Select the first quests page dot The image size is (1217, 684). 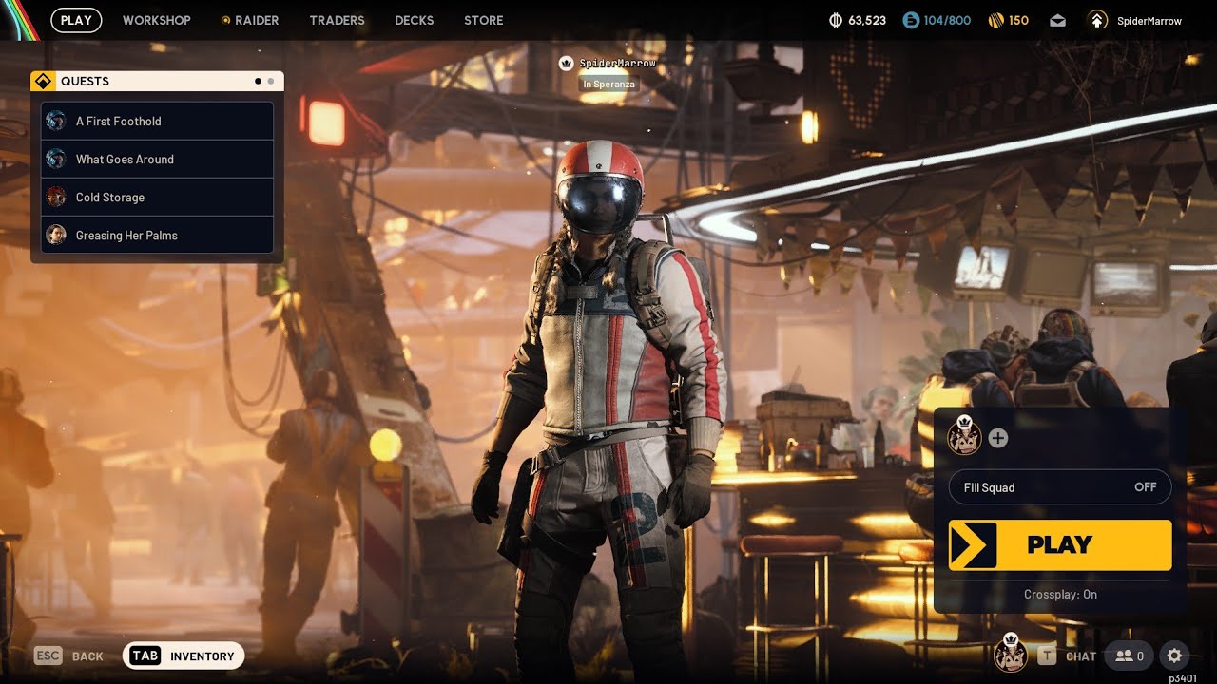tap(258, 82)
